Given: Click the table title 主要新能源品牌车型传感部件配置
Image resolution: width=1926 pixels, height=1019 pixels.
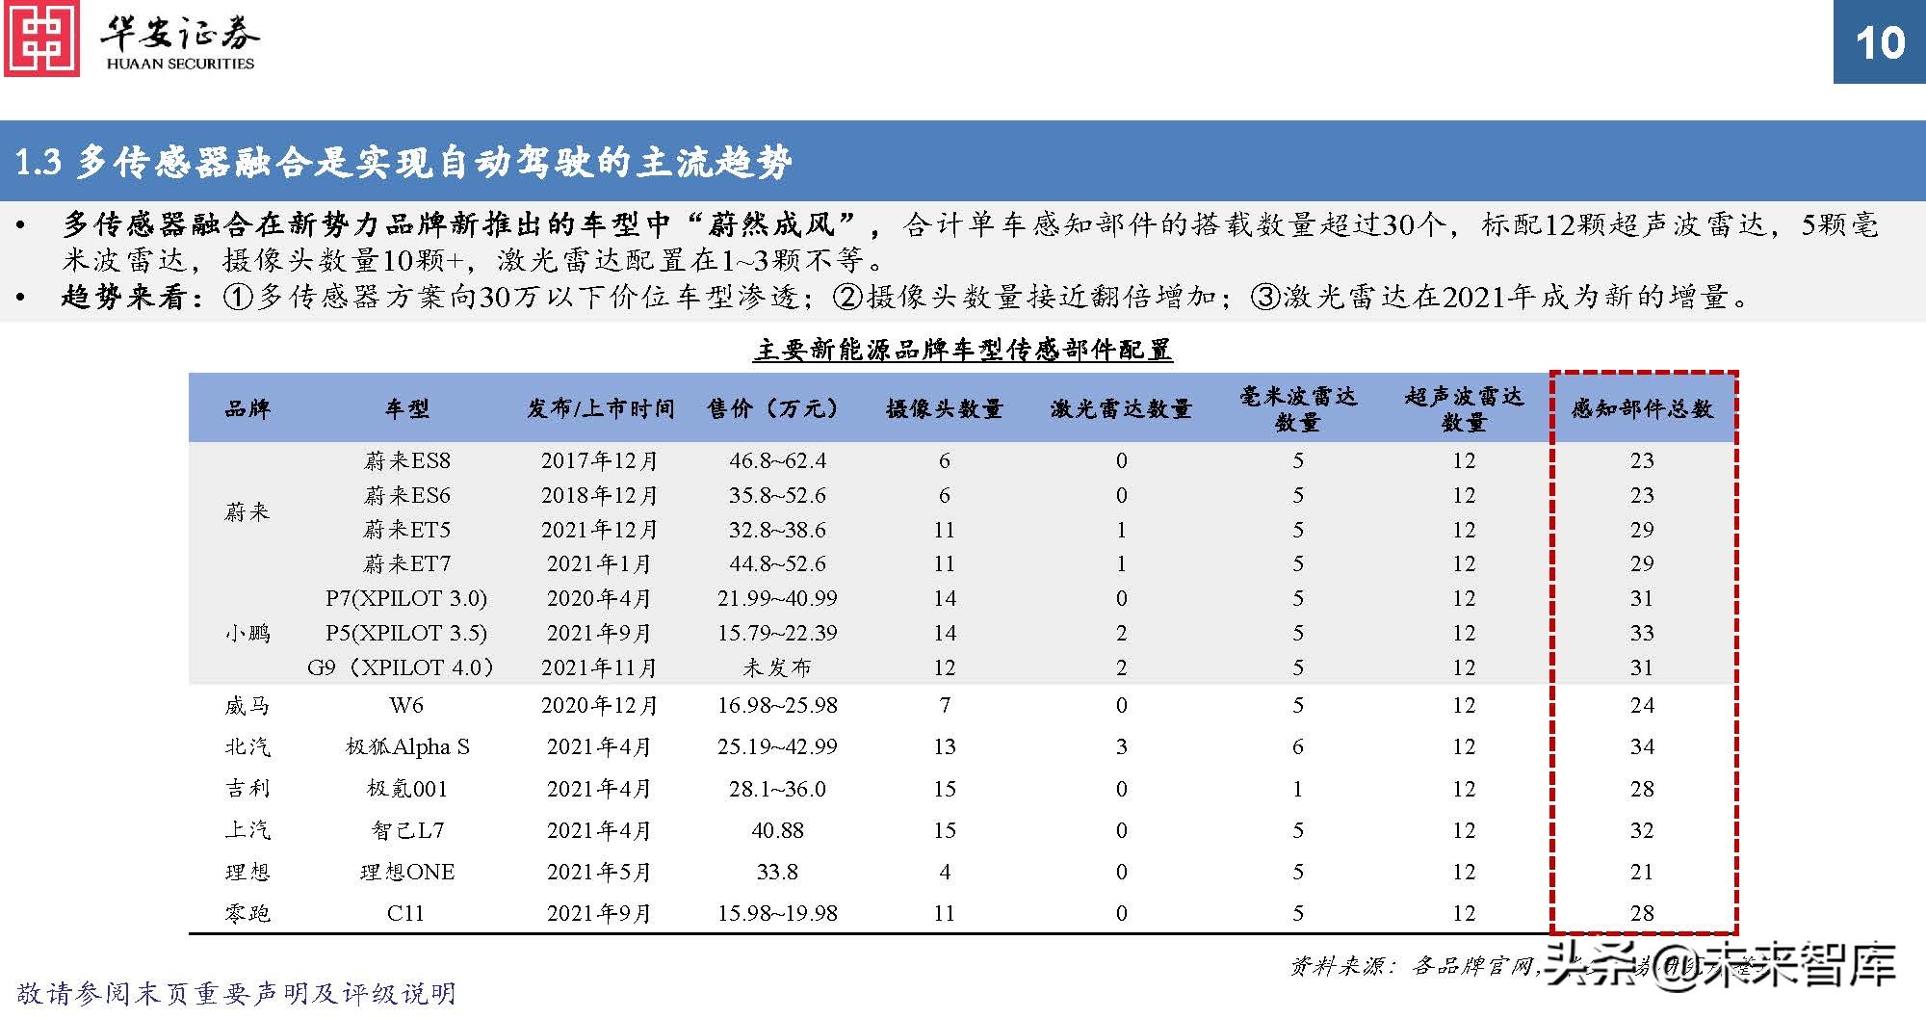Looking at the screenshot, I should (962, 349).
